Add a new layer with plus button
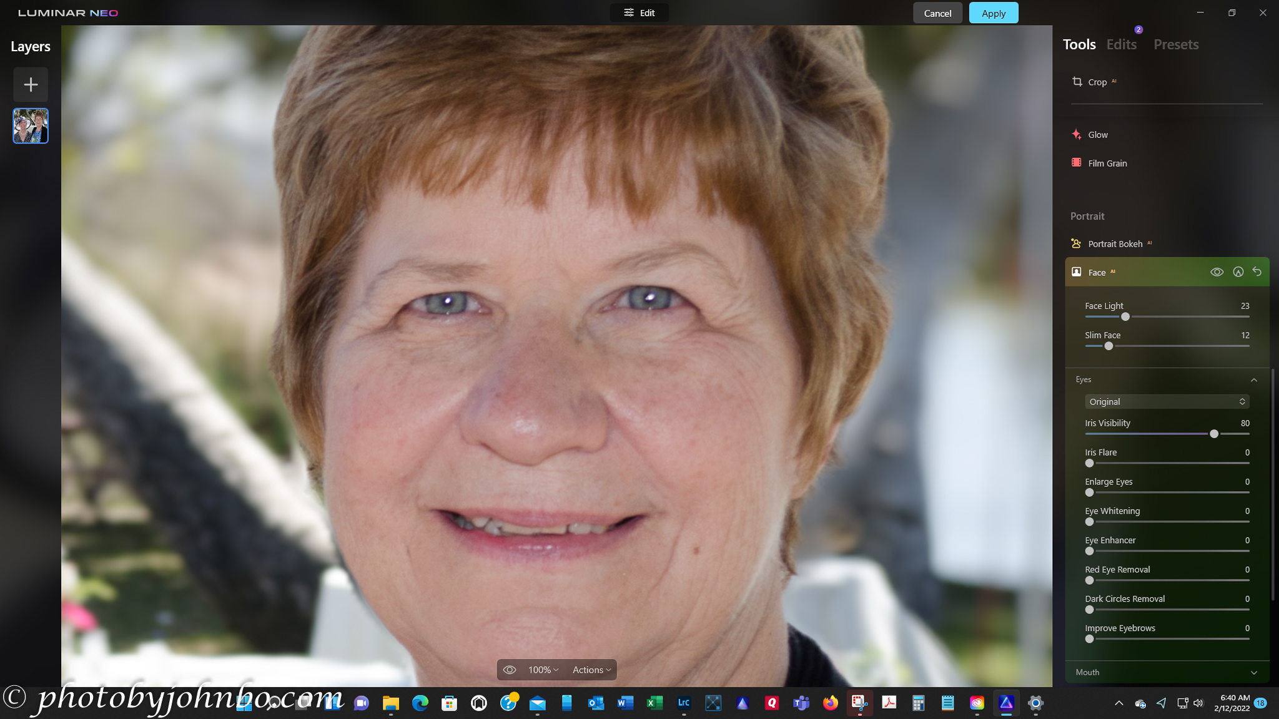The height and width of the screenshot is (719, 1279). click(x=31, y=85)
